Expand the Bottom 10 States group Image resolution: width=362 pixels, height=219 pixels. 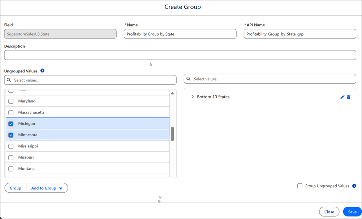[x=193, y=97]
